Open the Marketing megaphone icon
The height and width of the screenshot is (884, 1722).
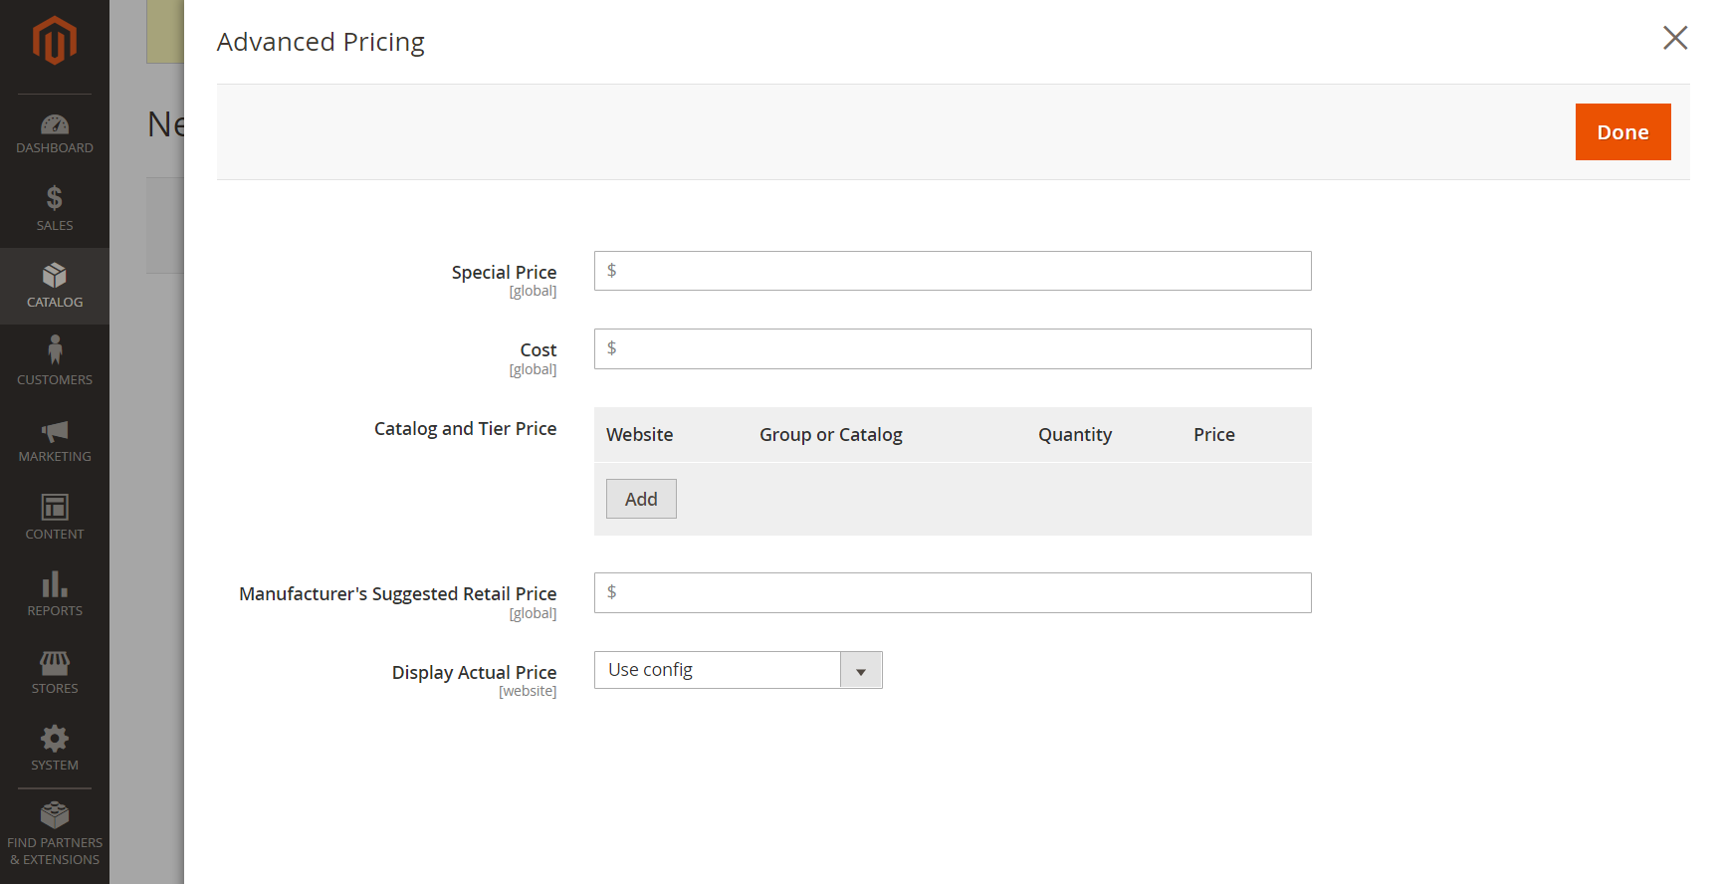pos(55,431)
